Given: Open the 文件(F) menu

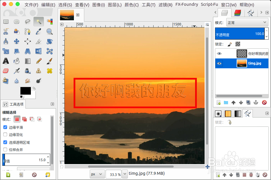Looking at the screenshot, I should point(31,5).
